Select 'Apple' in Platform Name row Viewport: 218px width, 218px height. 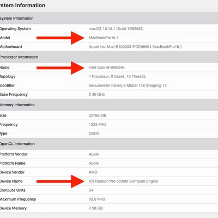click(94, 163)
